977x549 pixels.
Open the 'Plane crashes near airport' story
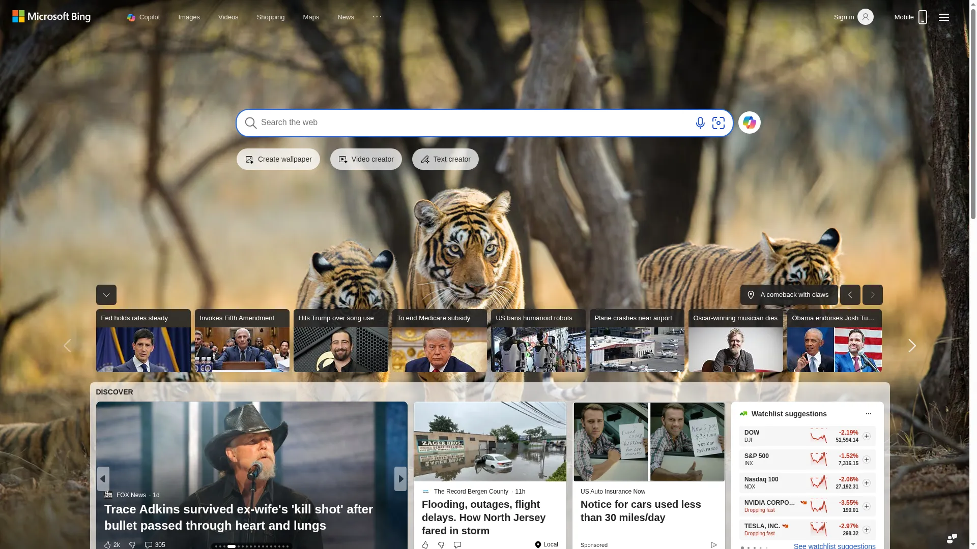coord(637,341)
